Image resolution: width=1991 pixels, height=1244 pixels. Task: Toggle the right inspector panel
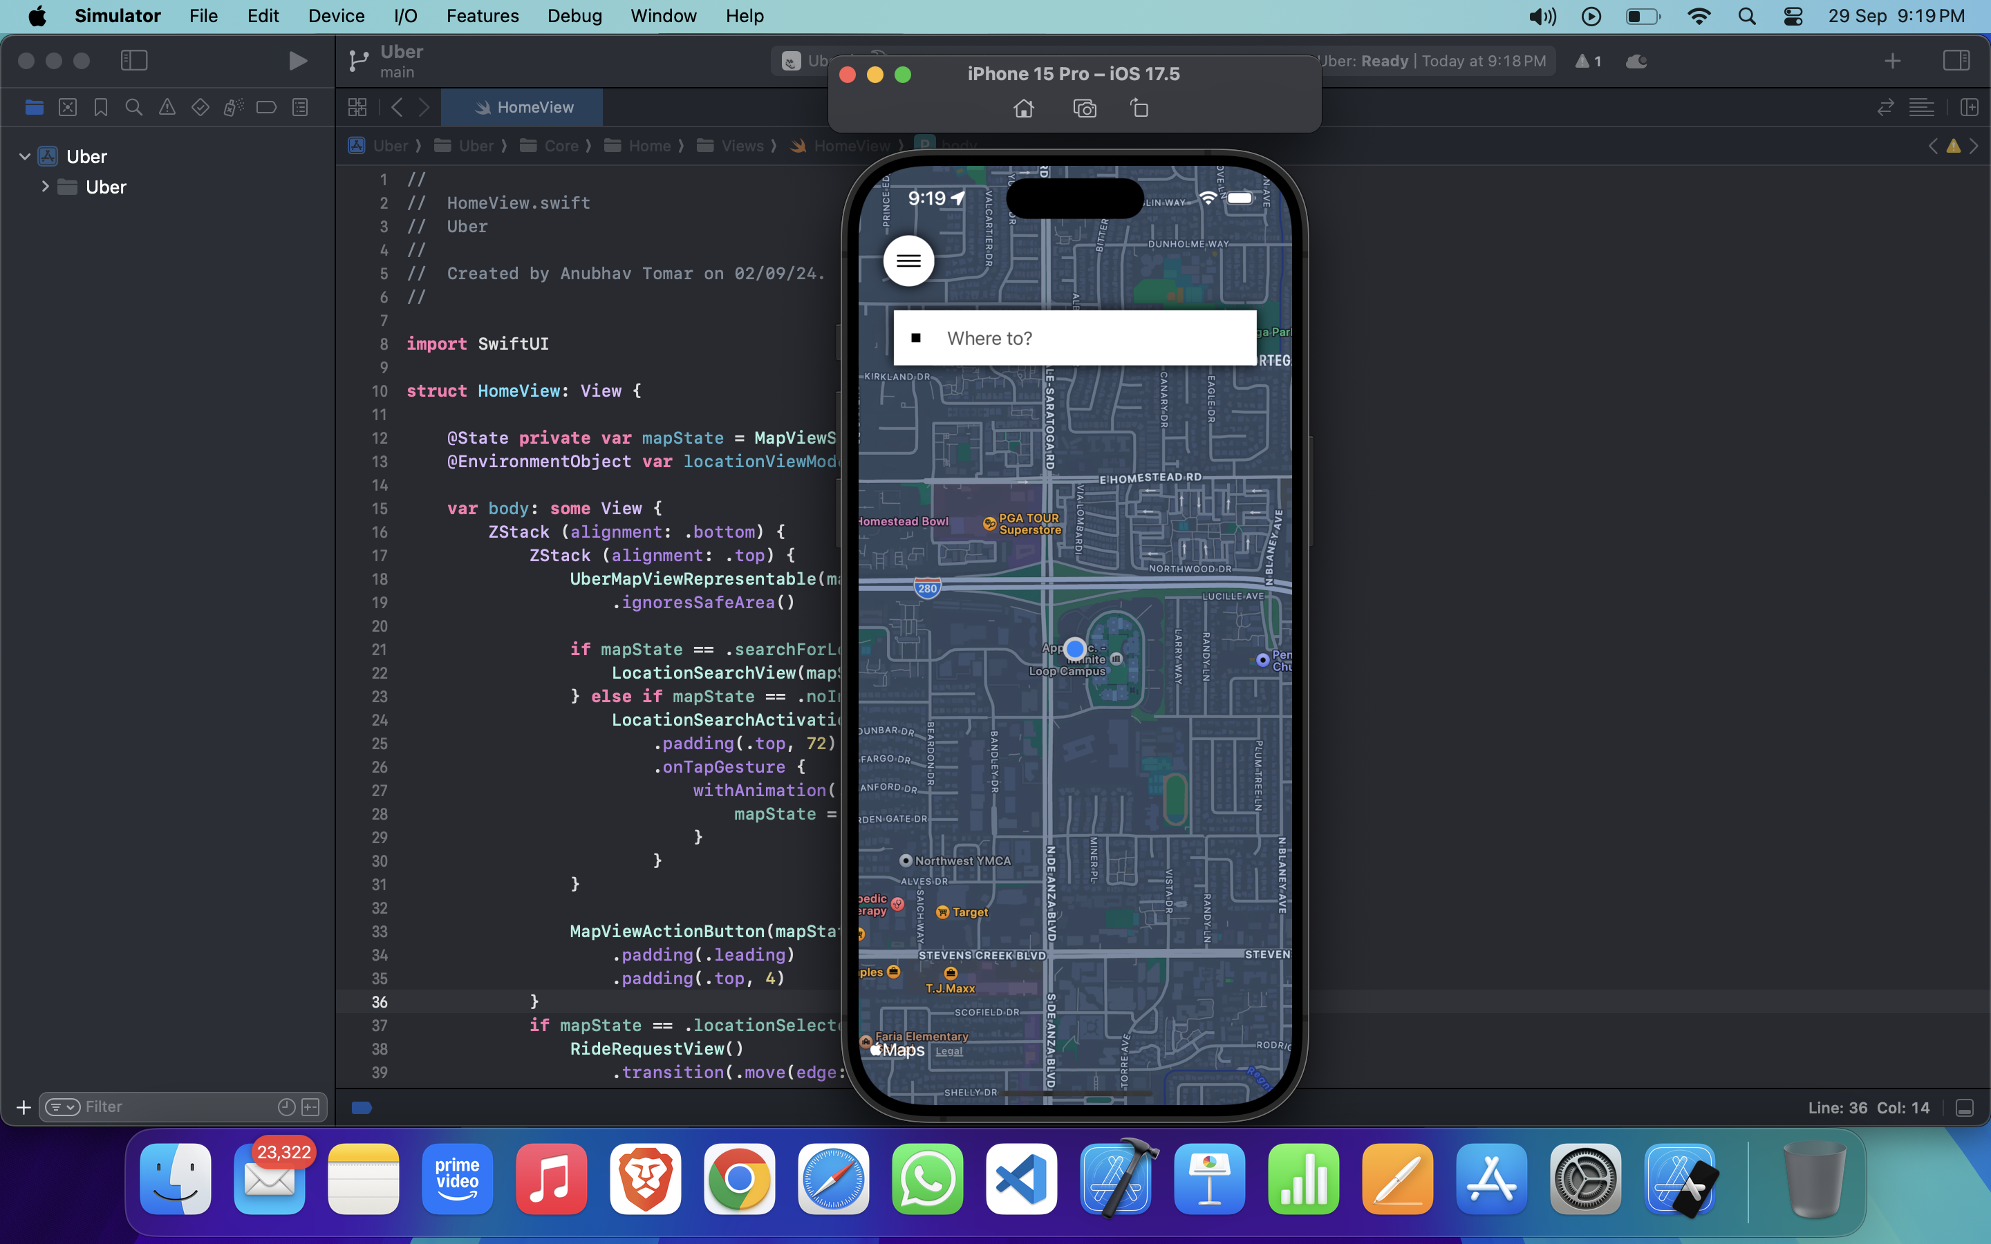(x=1956, y=61)
